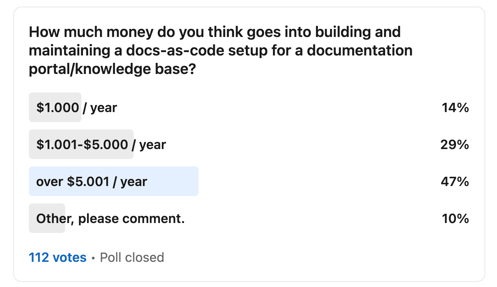Click "portal/knowledge base?" in the question

[112, 69]
